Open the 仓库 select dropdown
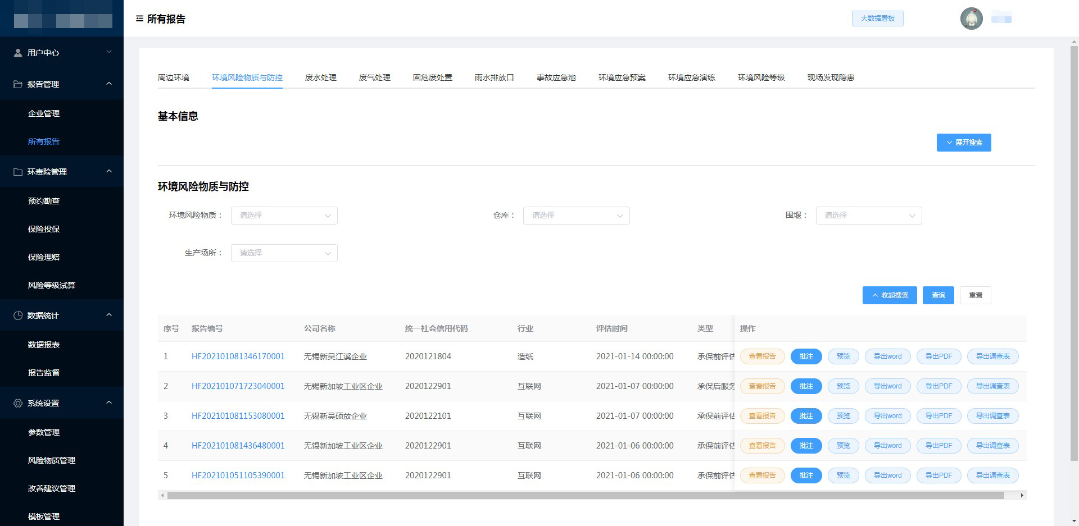Viewport: 1079px width, 526px height. (x=576, y=216)
